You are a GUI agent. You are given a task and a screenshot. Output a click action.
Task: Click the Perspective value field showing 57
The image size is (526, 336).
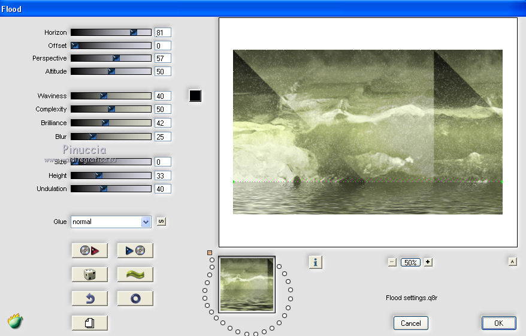pyautogui.click(x=163, y=58)
